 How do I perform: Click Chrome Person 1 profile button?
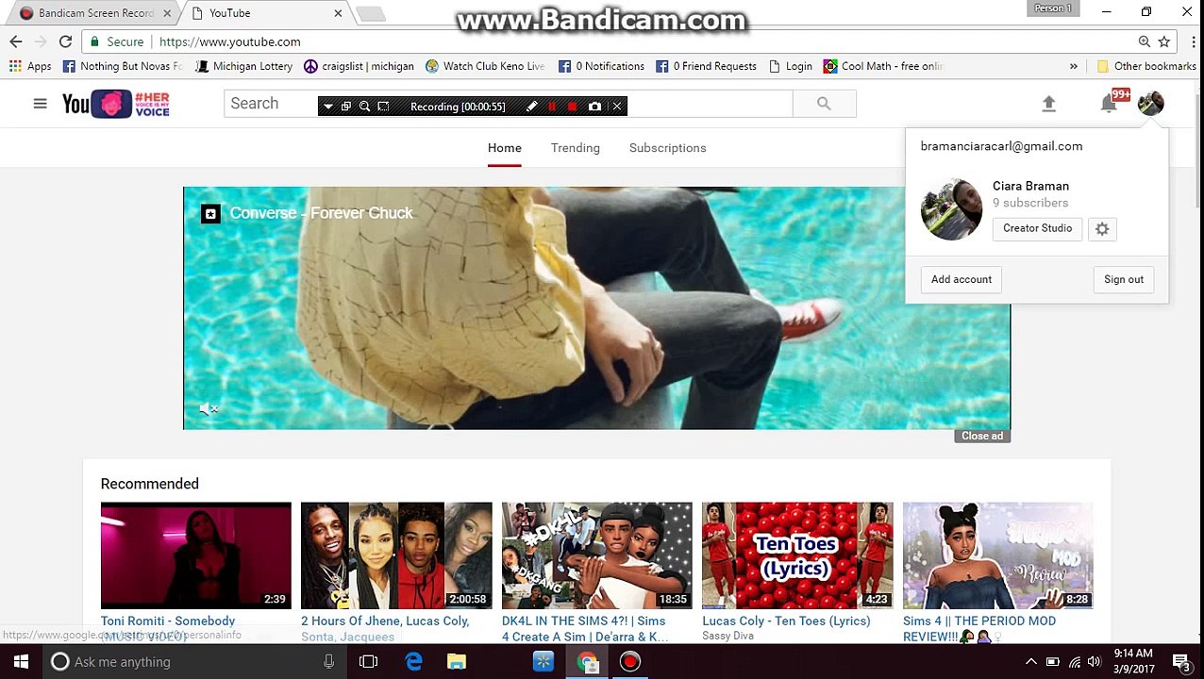1053,8
